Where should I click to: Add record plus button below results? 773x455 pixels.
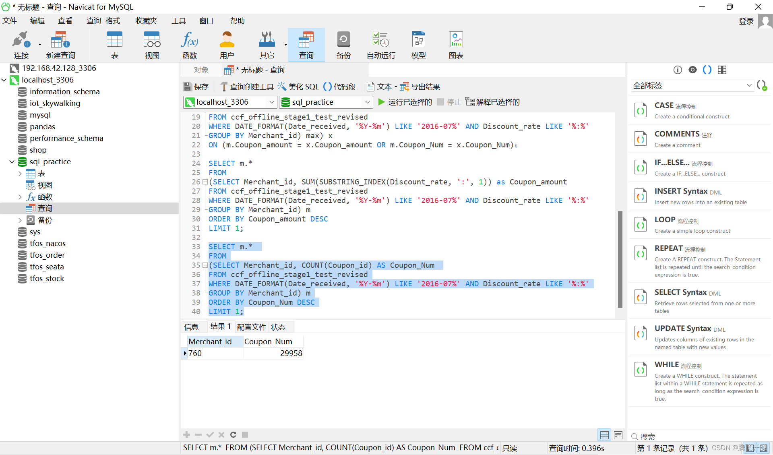tap(186, 434)
